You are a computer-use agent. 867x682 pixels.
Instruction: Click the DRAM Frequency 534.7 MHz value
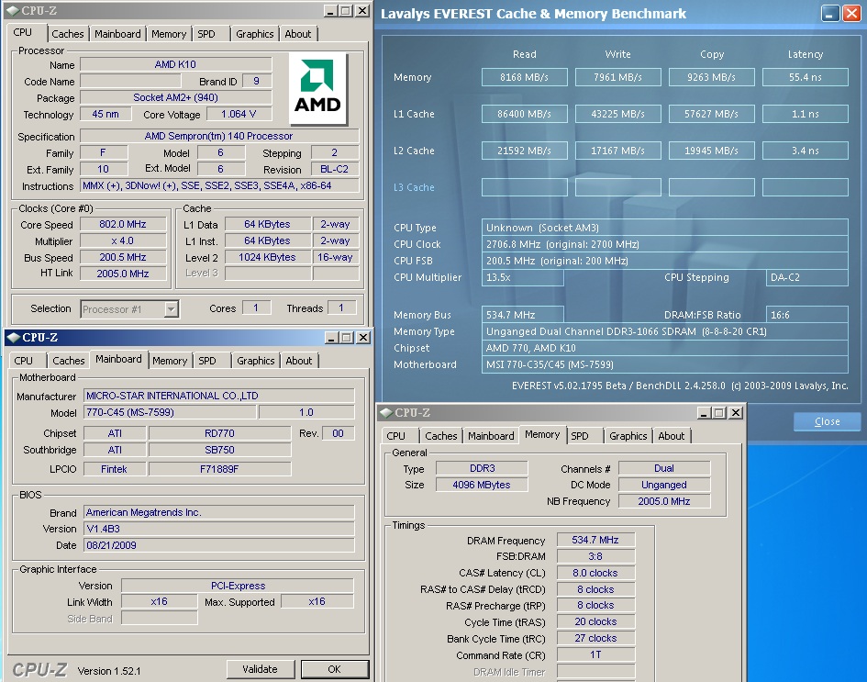pos(595,540)
